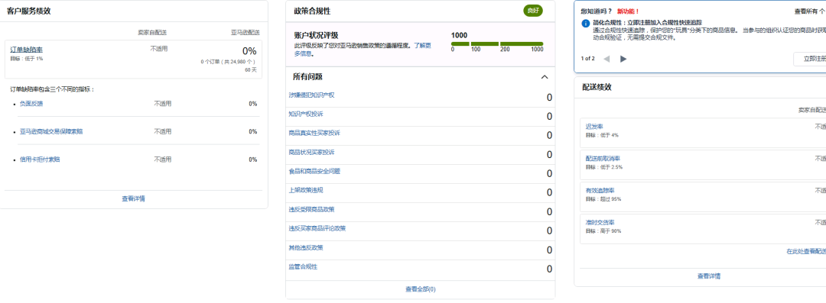
Task: Open the 有效追踪率 metric link
Action: [x=600, y=191]
